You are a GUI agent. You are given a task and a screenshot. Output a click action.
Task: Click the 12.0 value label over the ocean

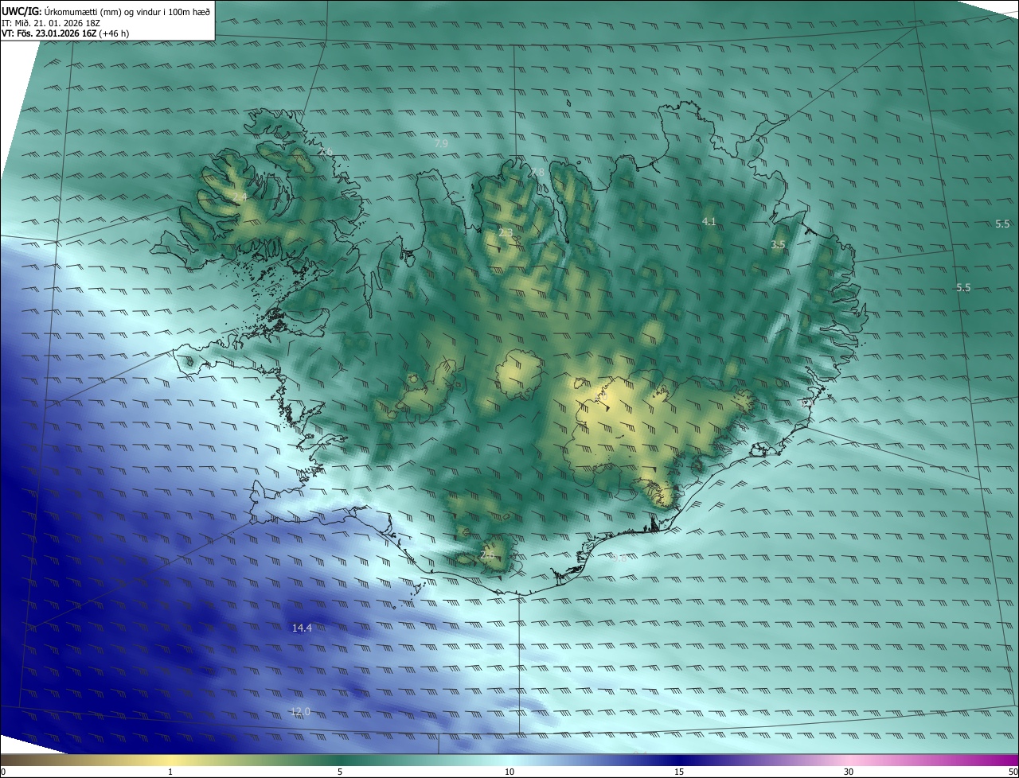300,711
